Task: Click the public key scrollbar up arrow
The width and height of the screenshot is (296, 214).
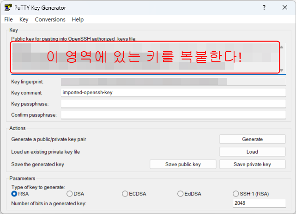Action: click(282, 47)
